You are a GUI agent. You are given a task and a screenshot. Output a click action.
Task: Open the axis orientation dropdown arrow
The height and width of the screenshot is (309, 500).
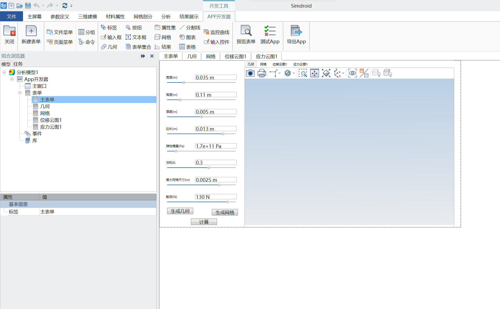pos(343,73)
